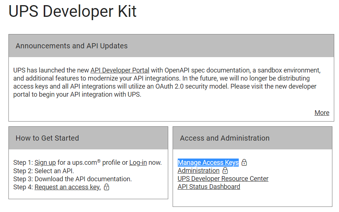Click the Access and Administration header
Viewport: 339px width, 212px height.
[x=224, y=138]
